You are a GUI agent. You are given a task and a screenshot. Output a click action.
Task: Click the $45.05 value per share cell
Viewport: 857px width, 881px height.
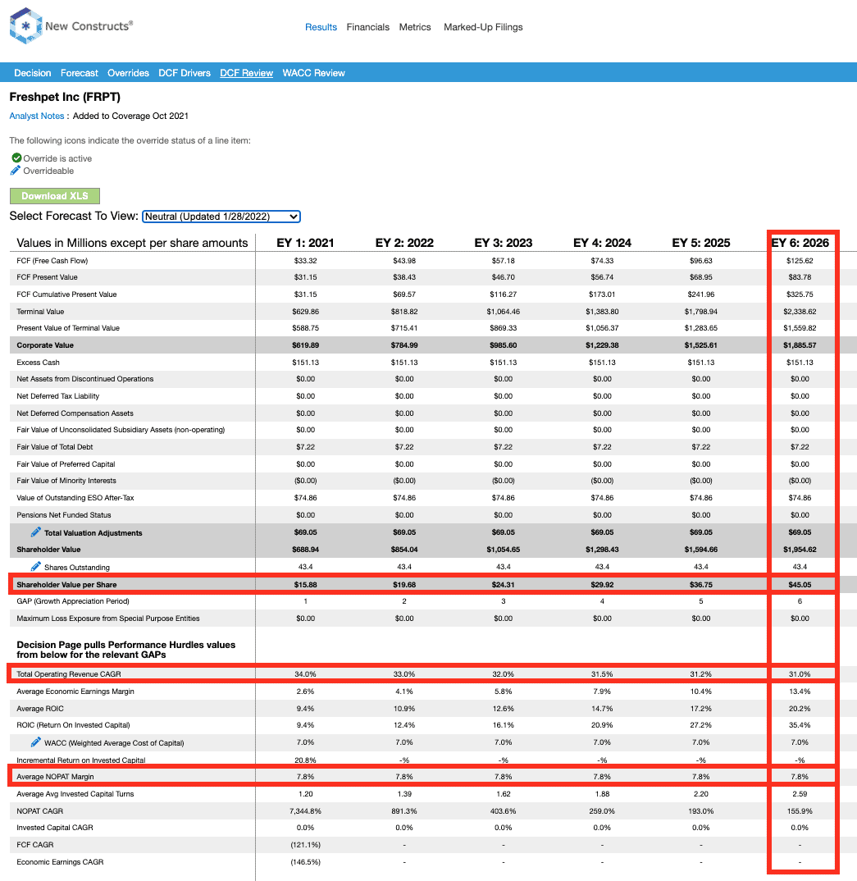coord(800,585)
